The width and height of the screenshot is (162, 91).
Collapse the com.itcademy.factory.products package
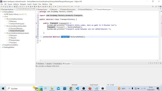coord(5,33)
